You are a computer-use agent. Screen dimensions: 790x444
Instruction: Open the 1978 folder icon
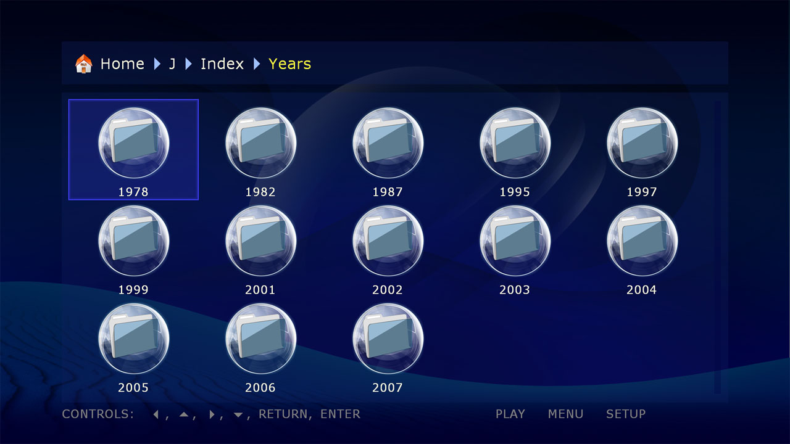coord(133,143)
